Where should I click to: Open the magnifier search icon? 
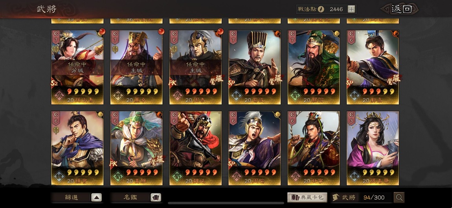(399, 198)
